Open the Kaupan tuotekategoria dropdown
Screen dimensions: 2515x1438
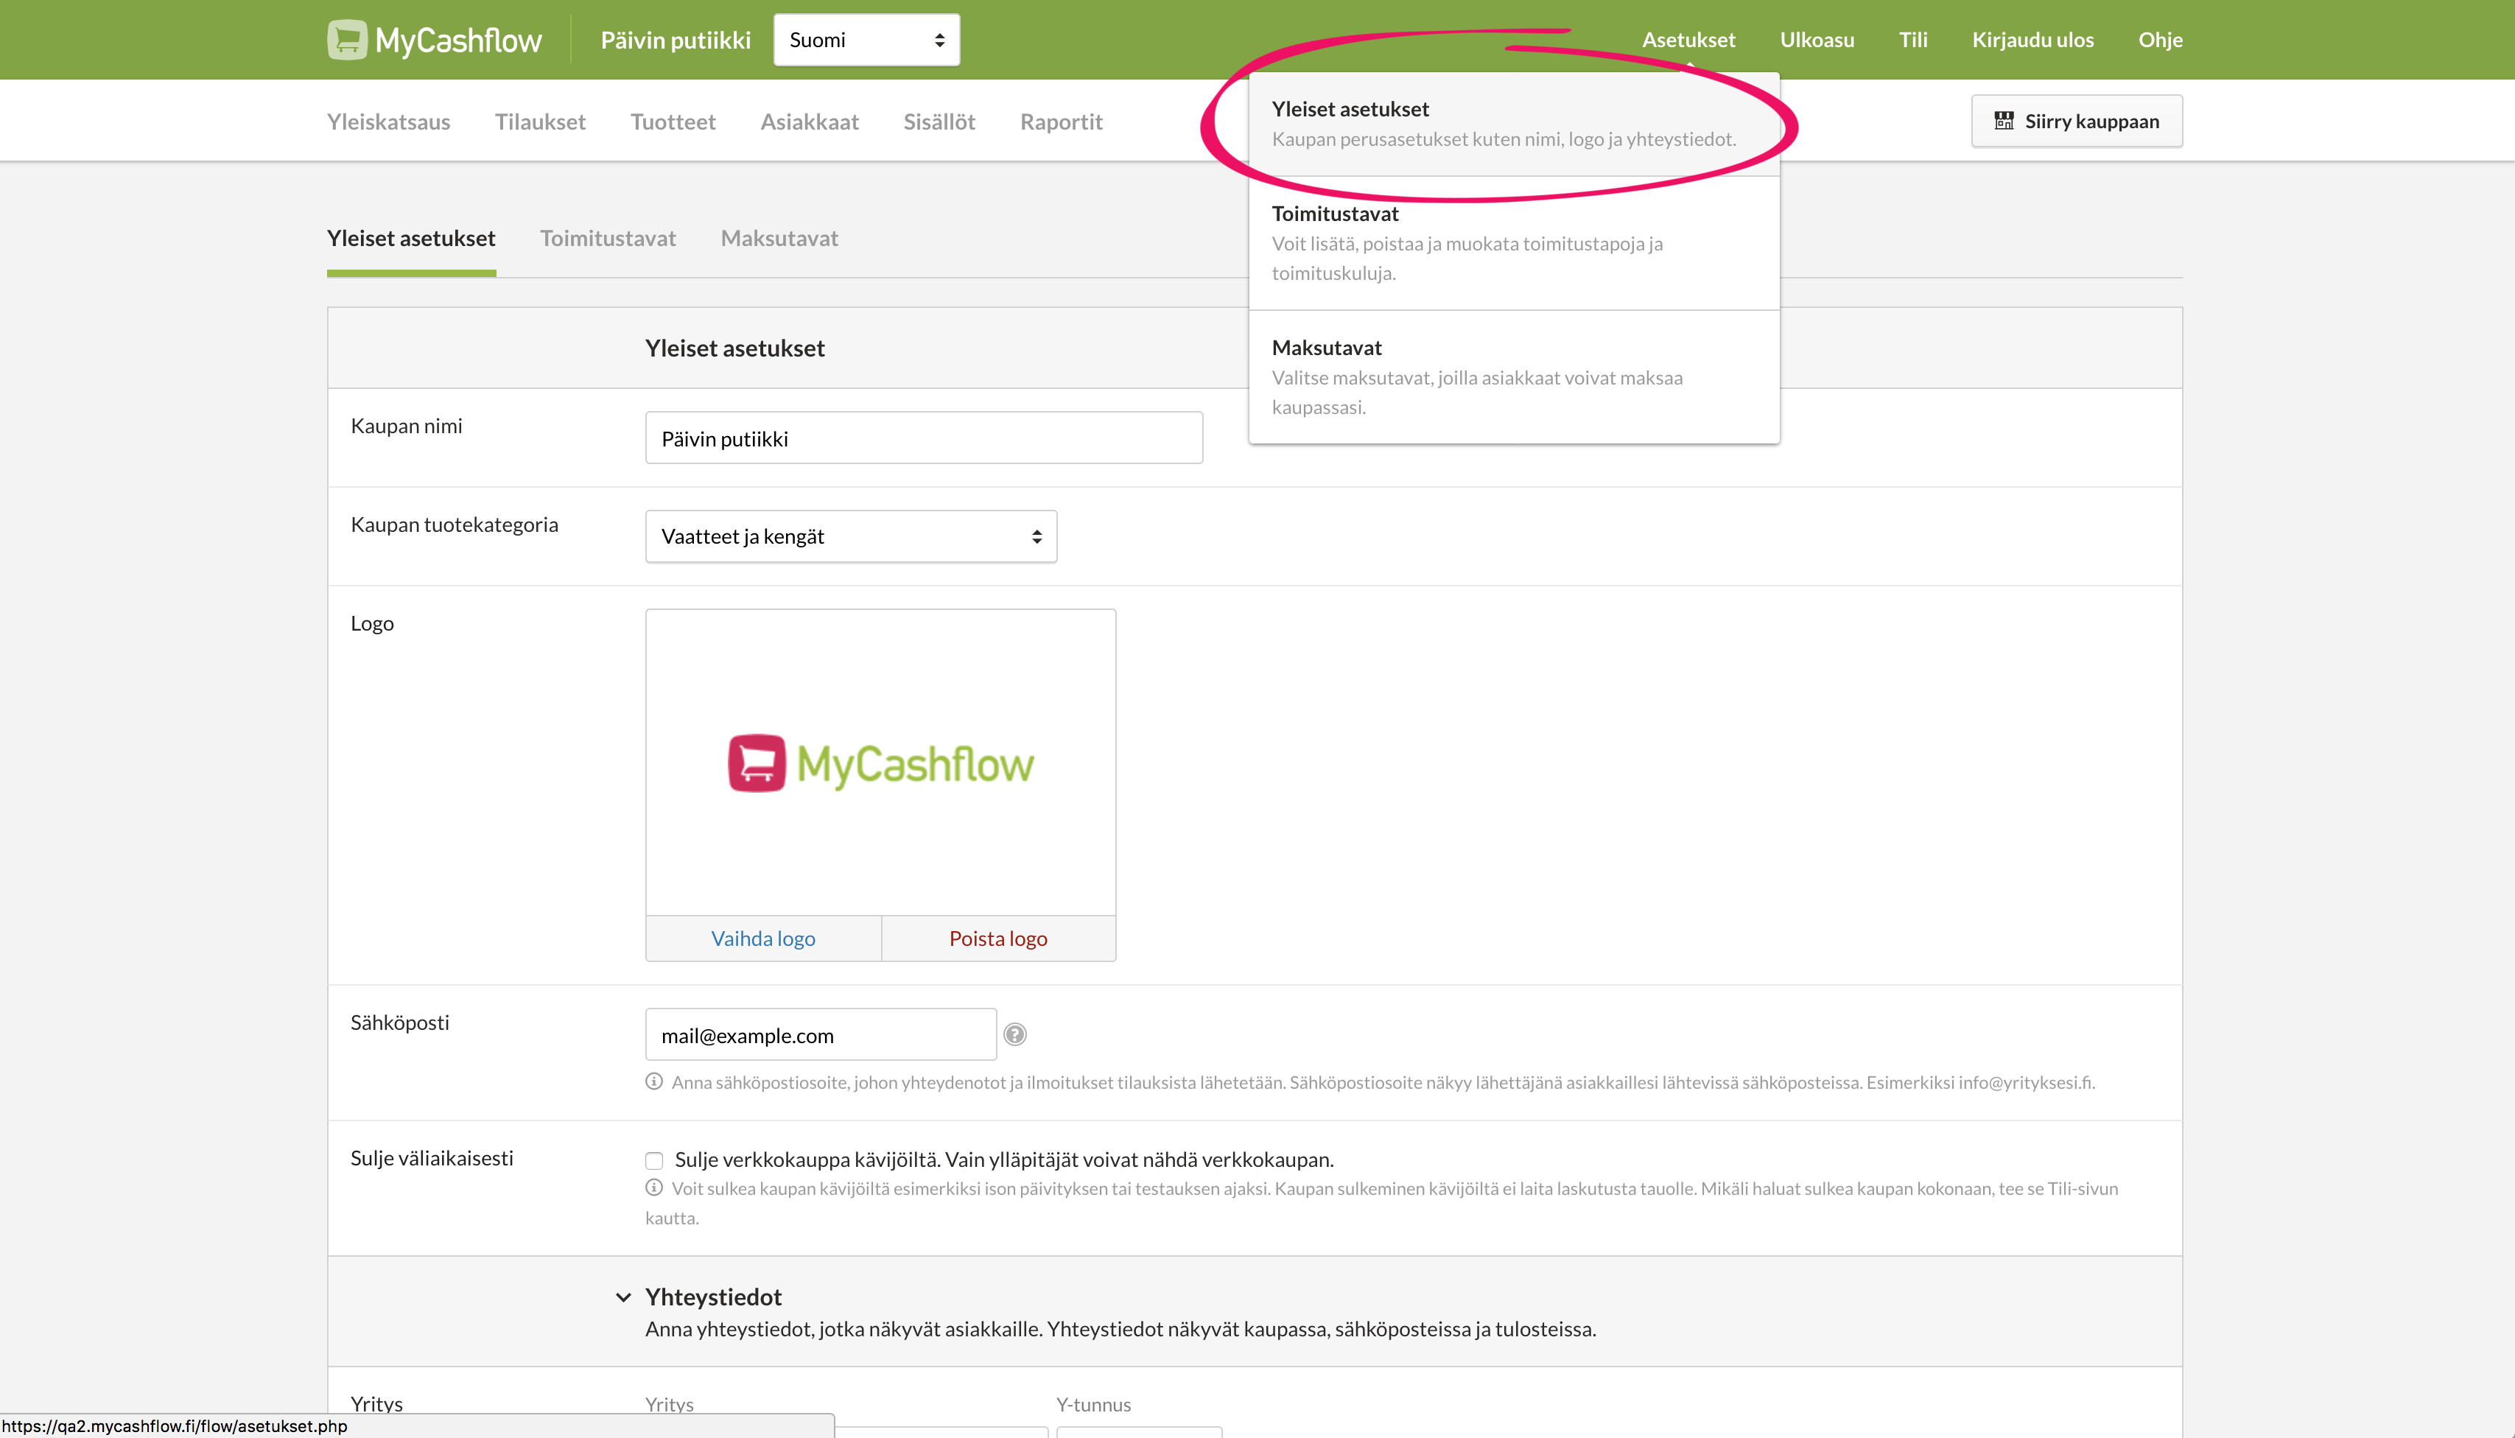coord(850,536)
